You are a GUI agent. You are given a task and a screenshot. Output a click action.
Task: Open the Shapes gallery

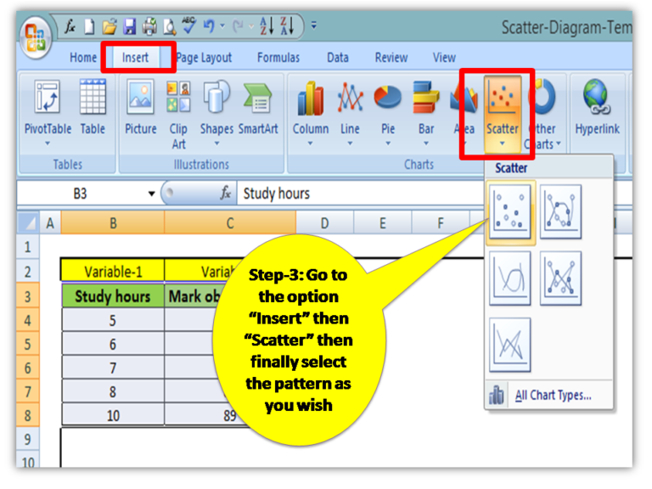pyautogui.click(x=216, y=113)
